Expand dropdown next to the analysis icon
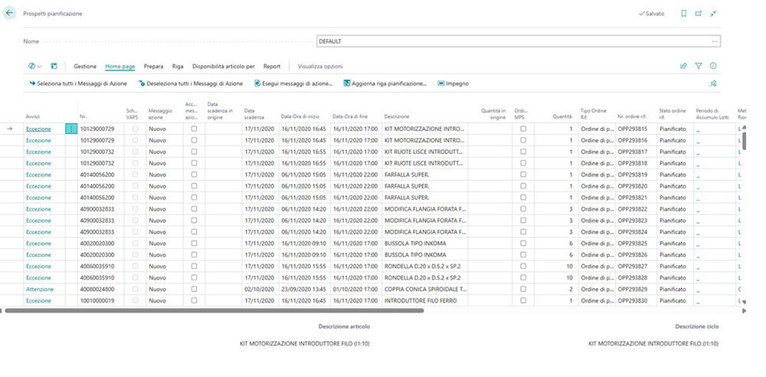This screenshot has width=766, height=377. (39, 66)
